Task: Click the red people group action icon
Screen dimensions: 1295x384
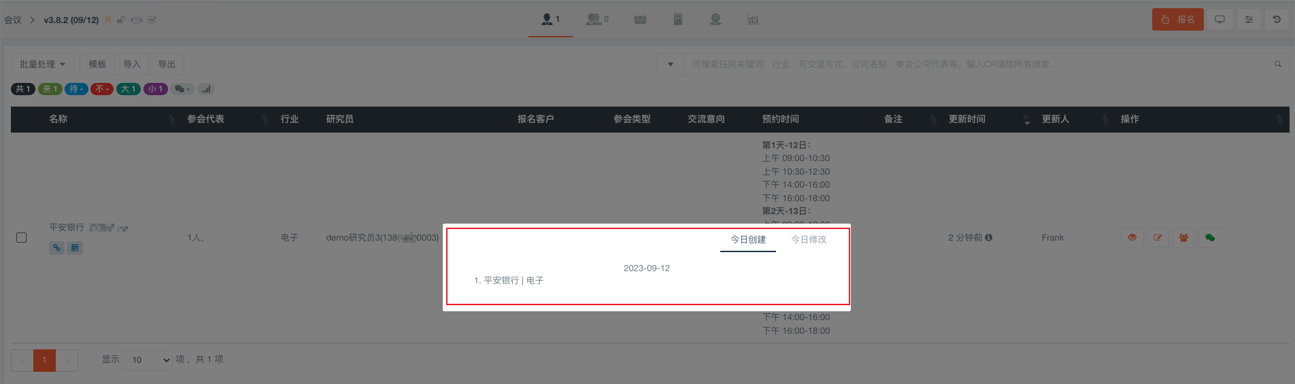Action: click(1183, 238)
